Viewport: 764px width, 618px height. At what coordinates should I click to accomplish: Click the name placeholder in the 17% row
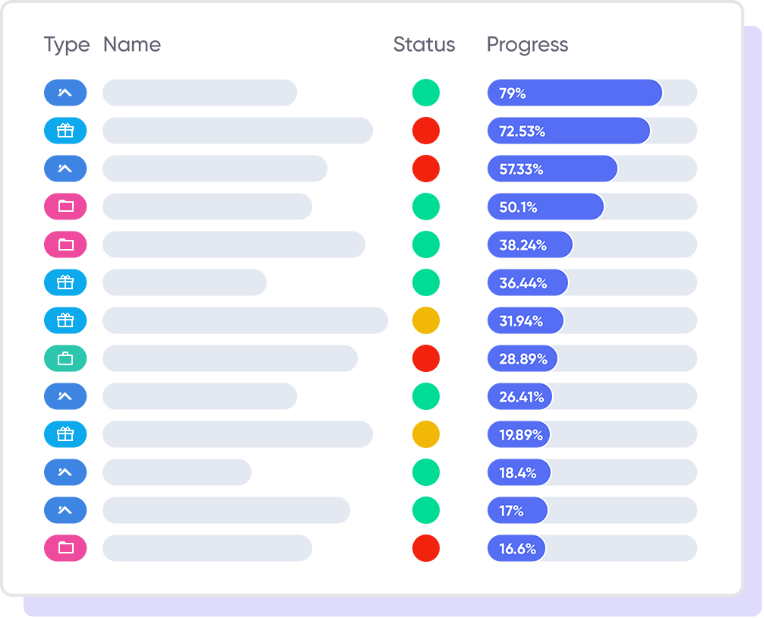[x=226, y=510]
